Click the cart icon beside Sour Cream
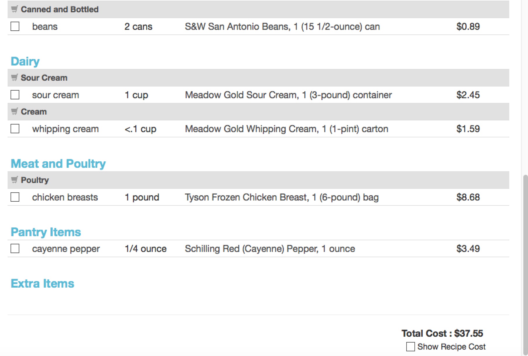Image resolution: width=528 pixels, height=356 pixels. pyautogui.click(x=14, y=77)
